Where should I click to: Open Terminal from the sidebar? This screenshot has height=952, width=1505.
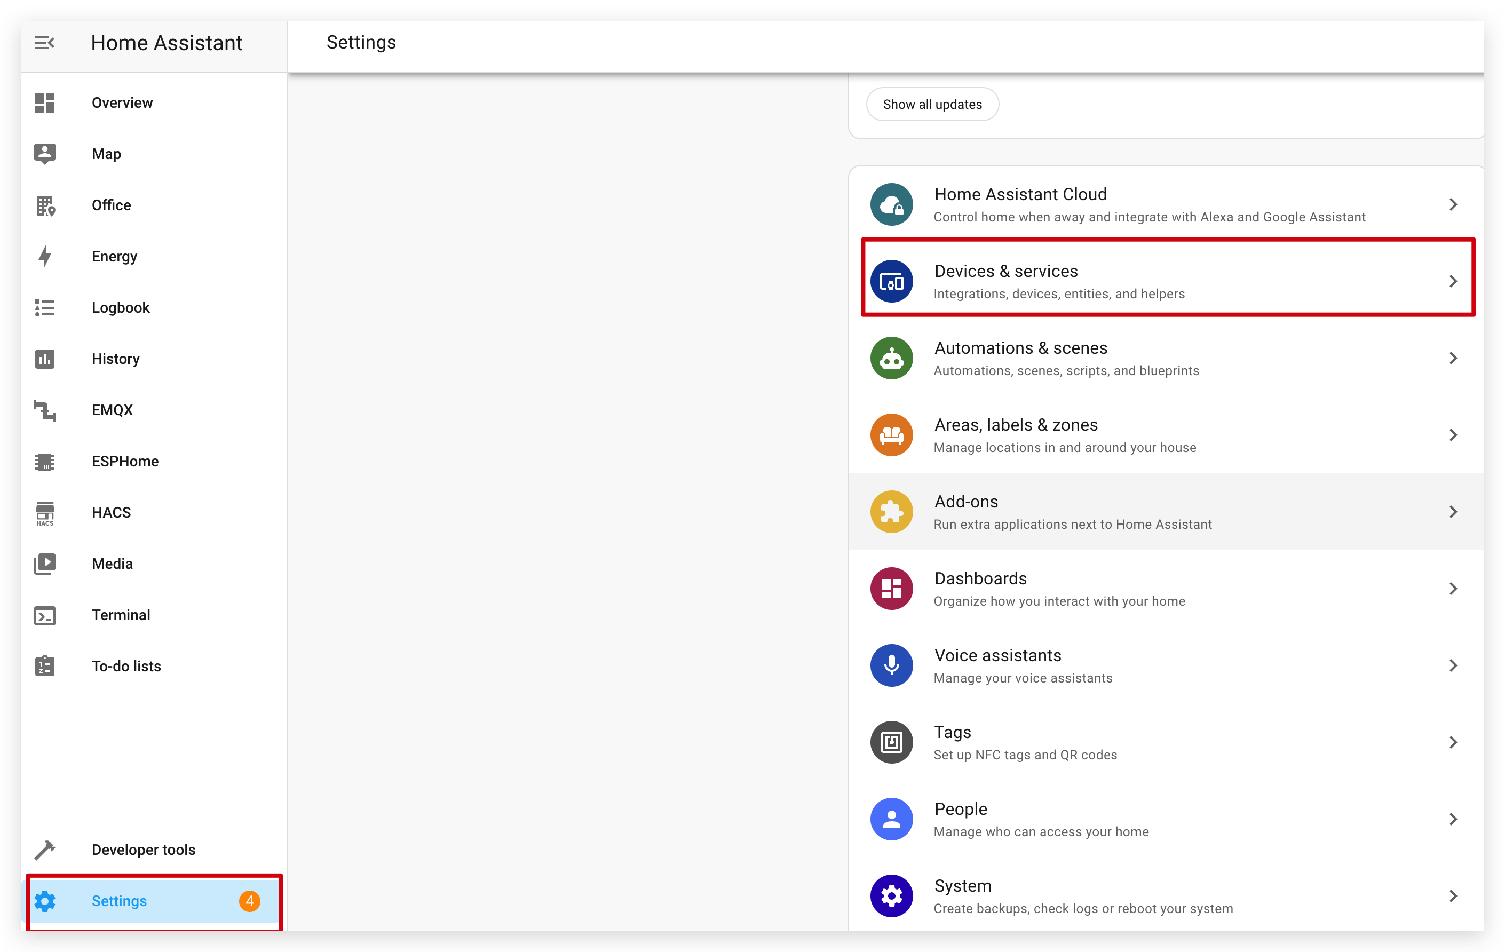click(154, 615)
